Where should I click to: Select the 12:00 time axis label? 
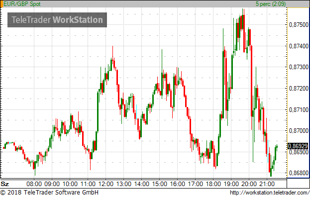point(106,184)
